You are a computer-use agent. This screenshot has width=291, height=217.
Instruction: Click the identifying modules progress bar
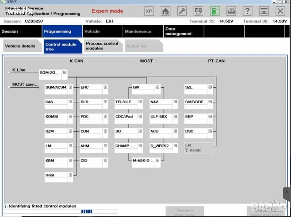(x=60, y=211)
